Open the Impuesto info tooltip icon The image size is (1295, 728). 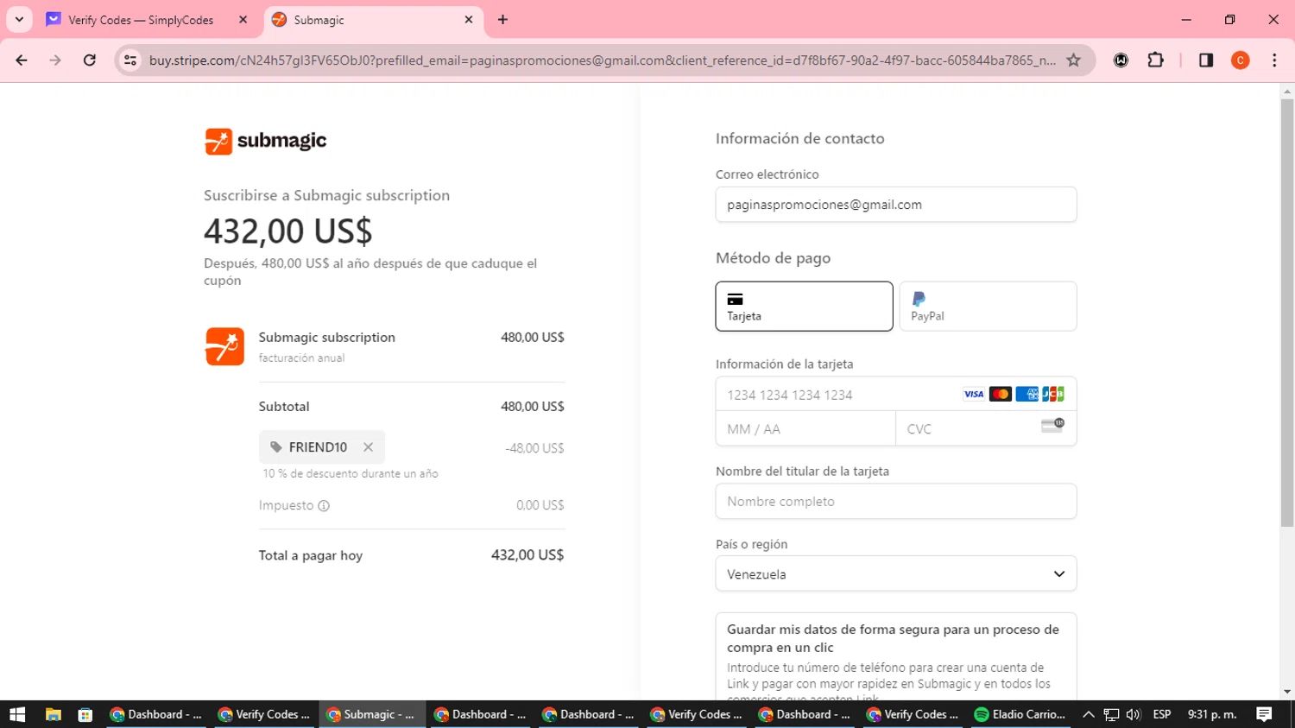(x=324, y=506)
